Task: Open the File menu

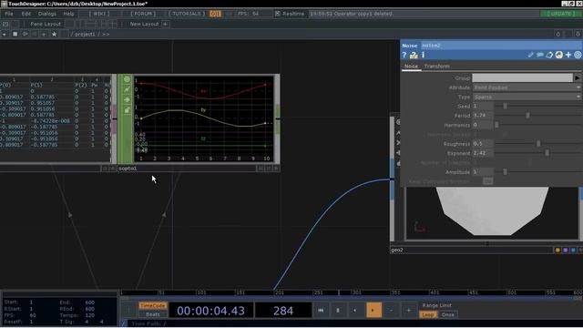Action: click(8, 14)
